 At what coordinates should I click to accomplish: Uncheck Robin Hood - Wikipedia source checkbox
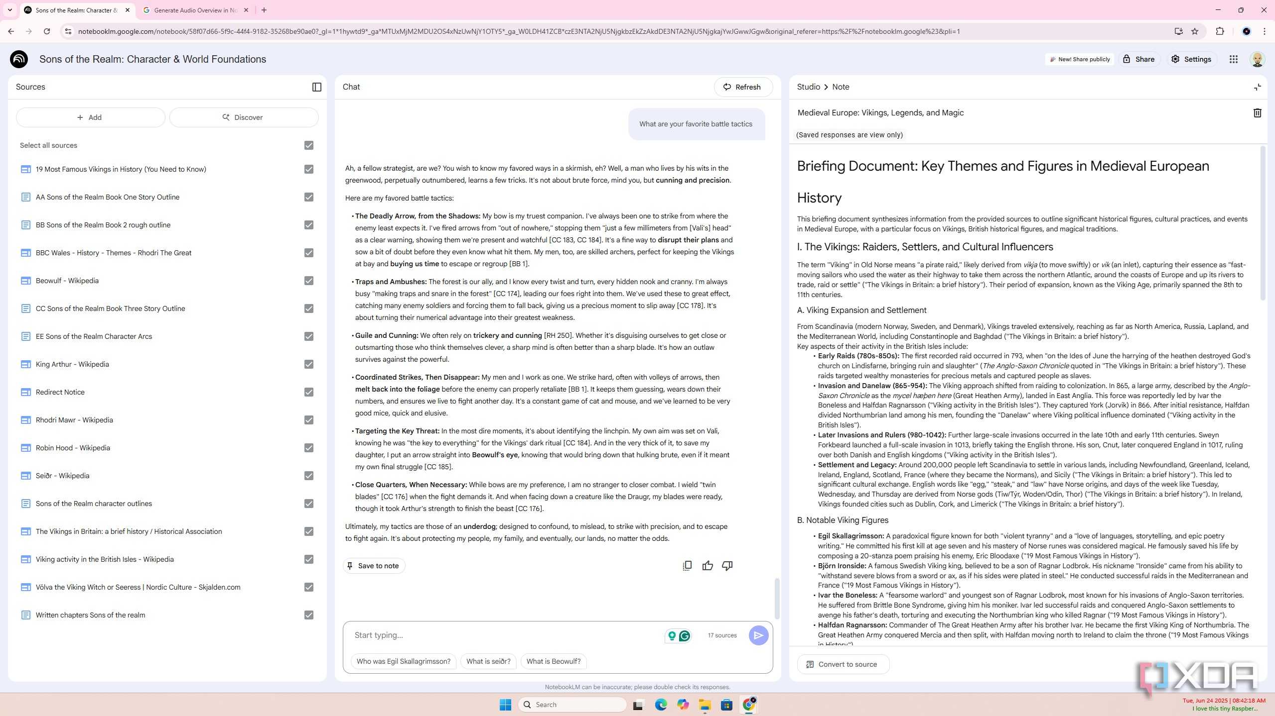[309, 448]
